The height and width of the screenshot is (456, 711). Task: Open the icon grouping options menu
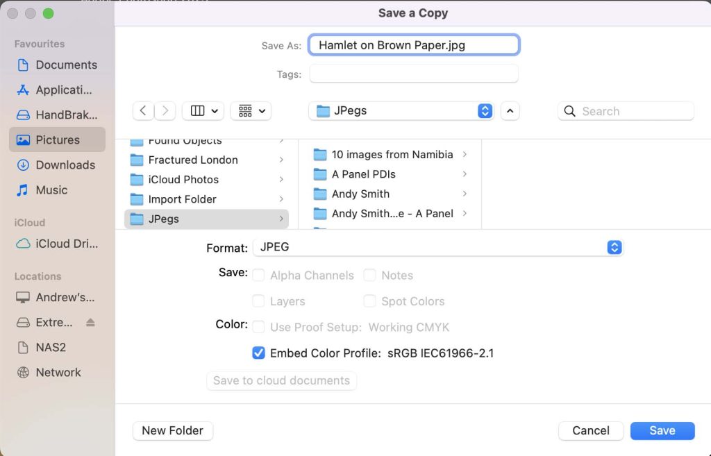pos(251,111)
